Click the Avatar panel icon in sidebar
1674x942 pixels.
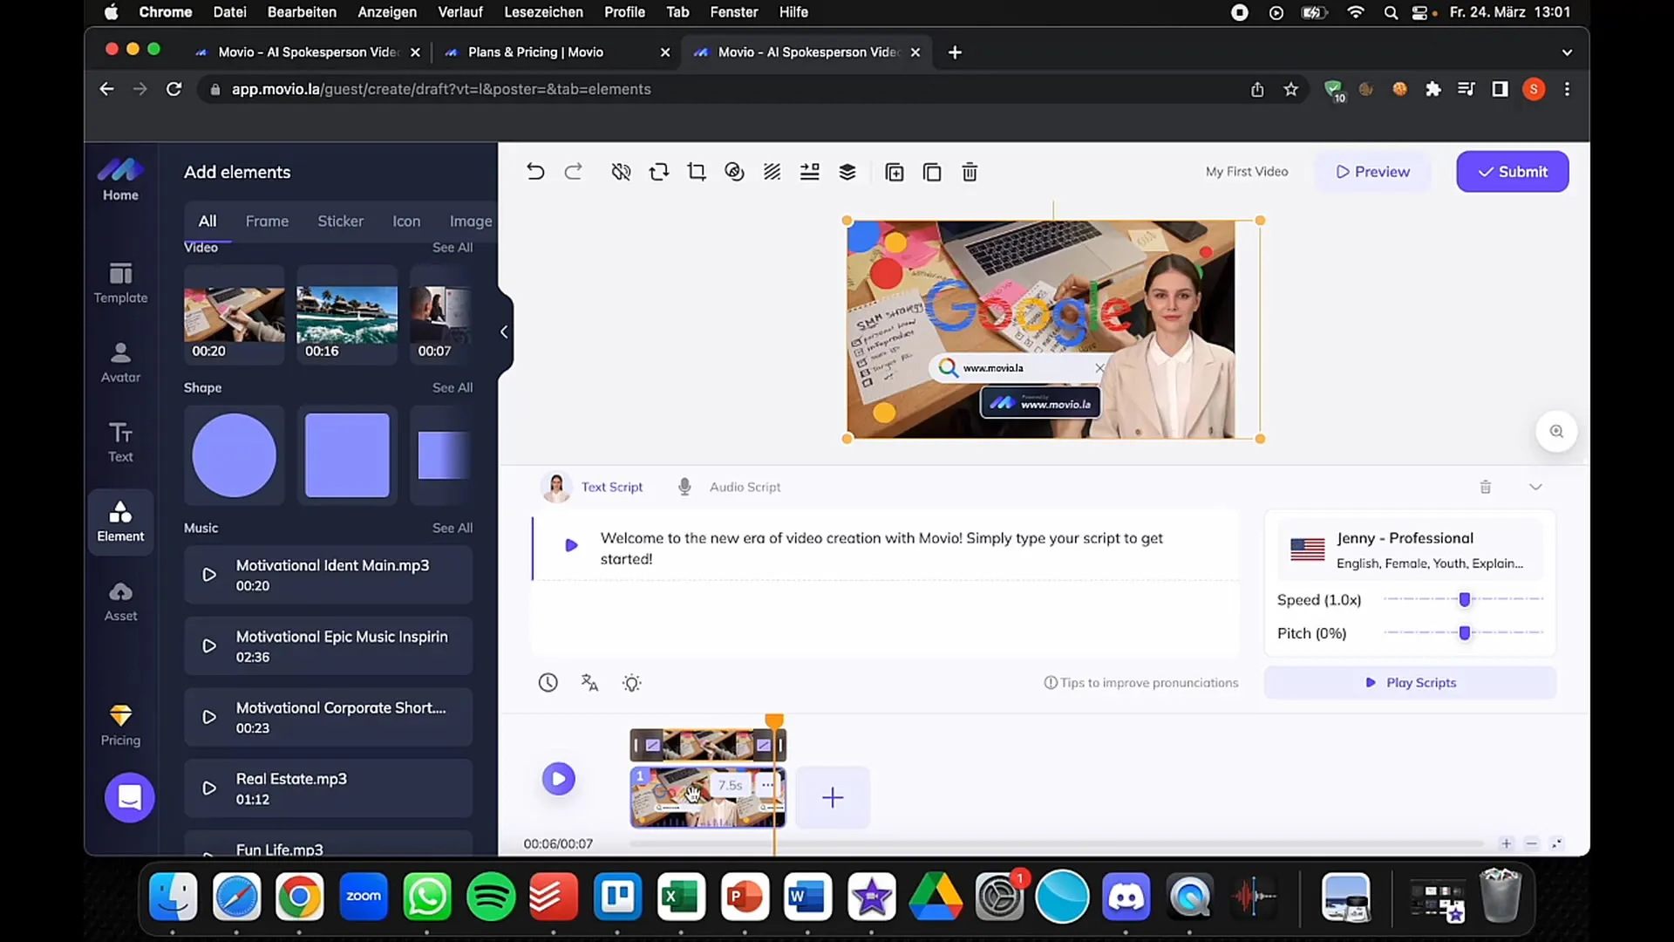pyautogui.click(x=119, y=361)
